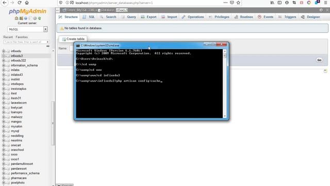Open the Triggers tab
This screenshot has height=186, width=330.
[287, 17]
